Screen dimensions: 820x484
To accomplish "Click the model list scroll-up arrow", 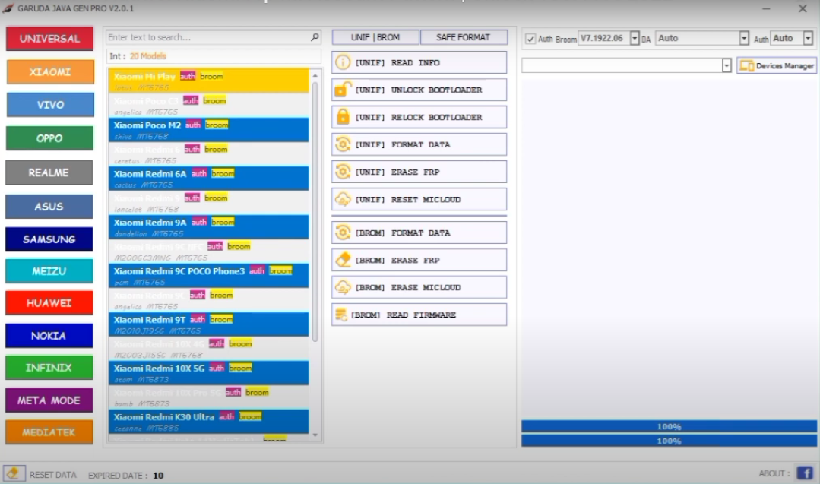I will coord(315,76).
